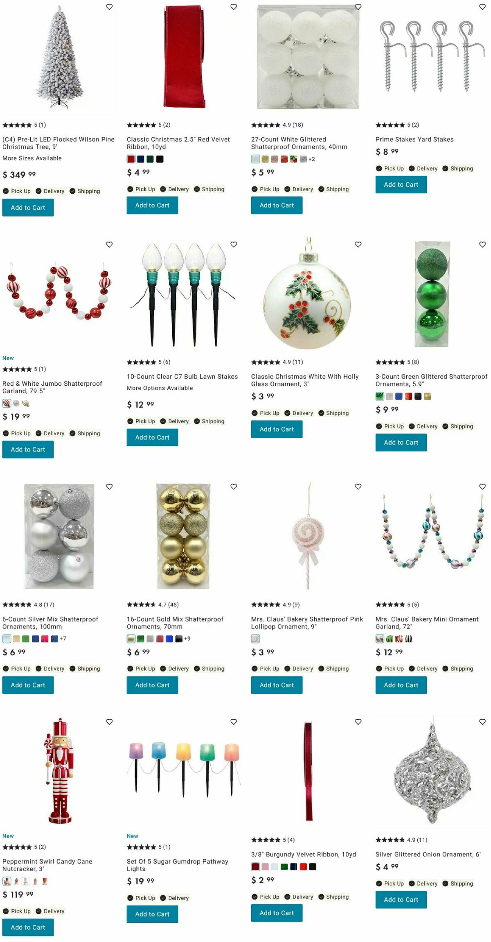
Task: Add Mrs. Claus' Mini Ornament Garland to cart
Action: [401, 685]
